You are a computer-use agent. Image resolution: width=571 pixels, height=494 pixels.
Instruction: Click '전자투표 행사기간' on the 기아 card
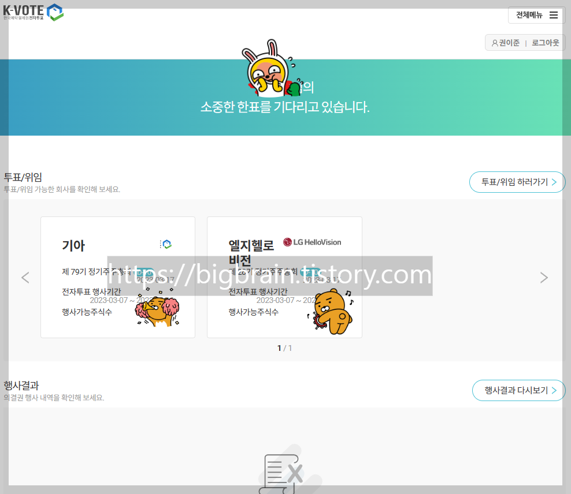(x=91, y=292)
